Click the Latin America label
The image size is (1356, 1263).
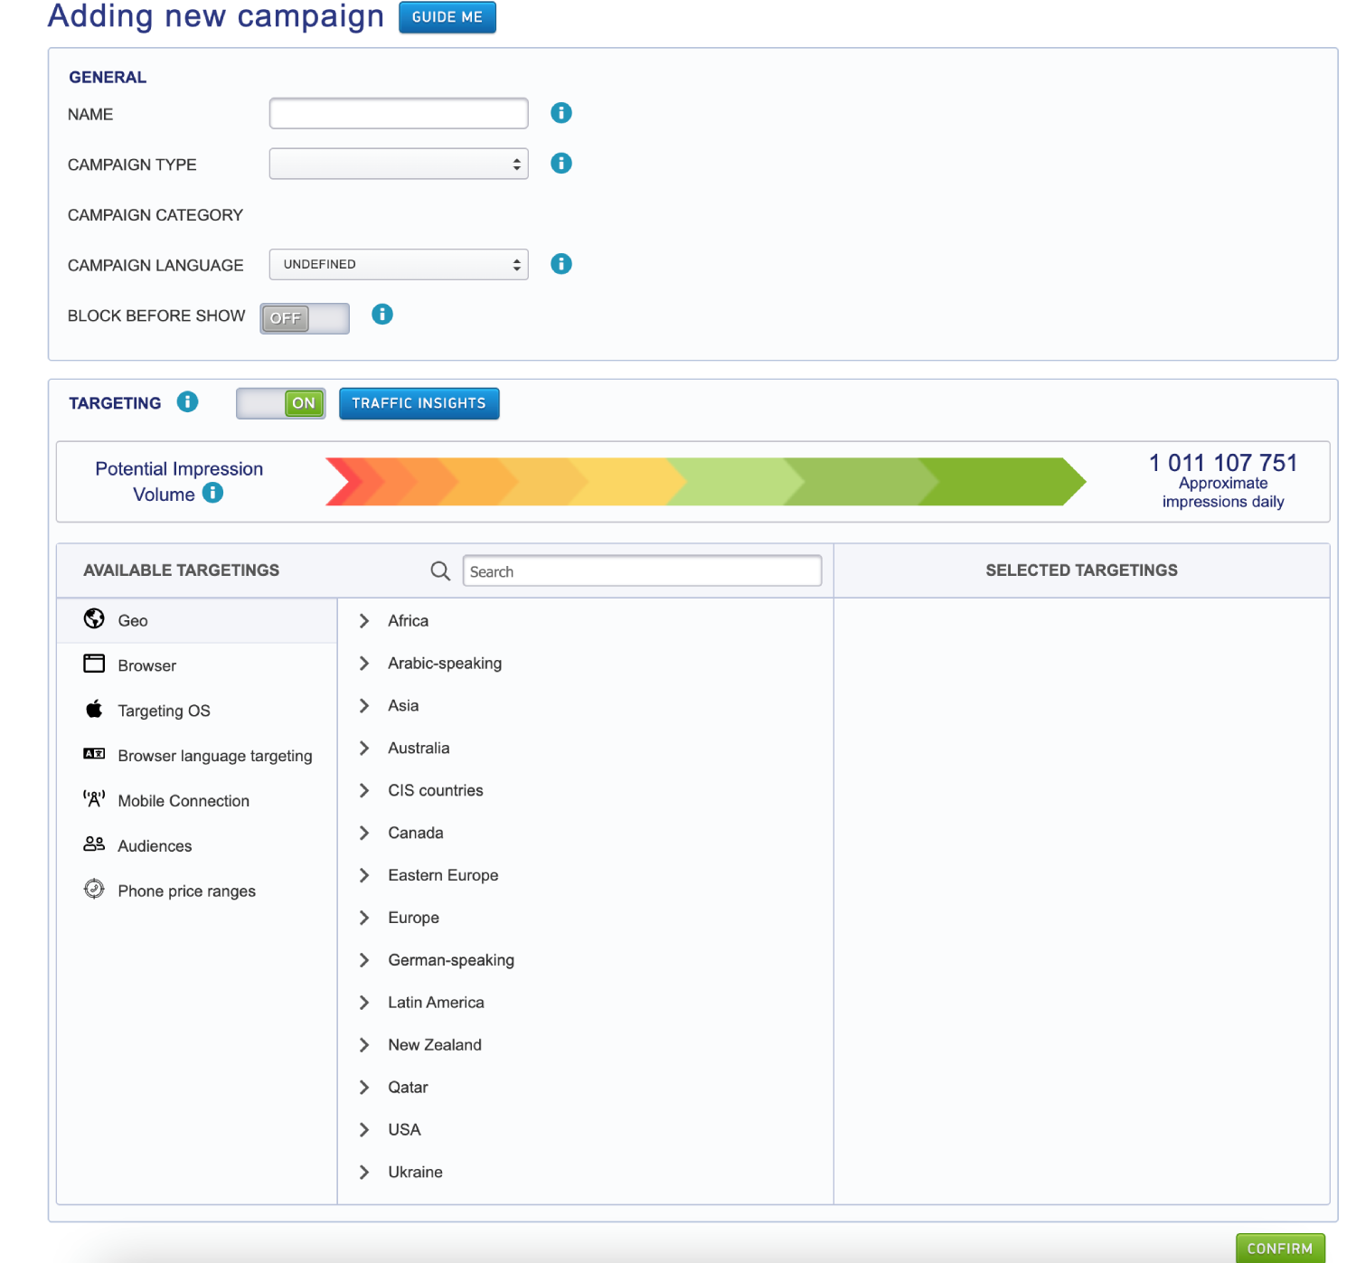click(x=436, y=1004)
